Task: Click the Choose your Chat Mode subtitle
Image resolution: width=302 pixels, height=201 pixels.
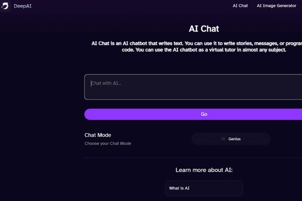Action: [108, 143]
